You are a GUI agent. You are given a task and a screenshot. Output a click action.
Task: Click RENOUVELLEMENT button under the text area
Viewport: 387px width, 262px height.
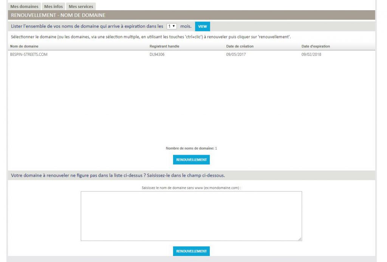click(x=191, y=251)
